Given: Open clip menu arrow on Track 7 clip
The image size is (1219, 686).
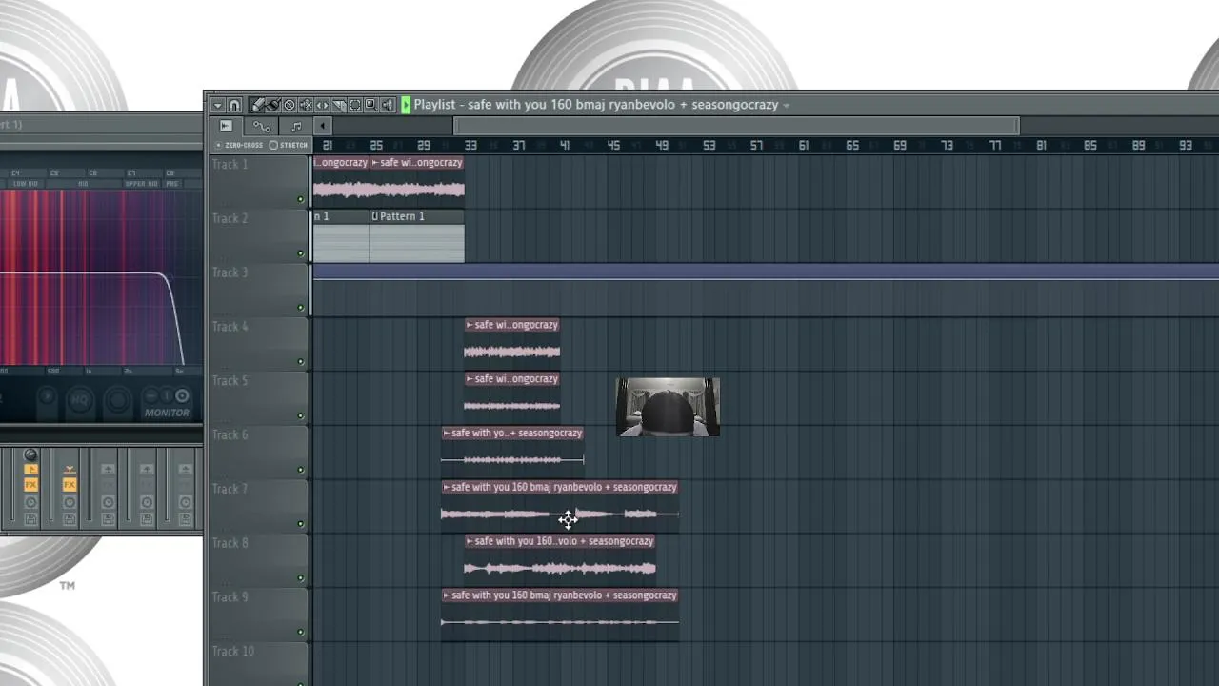Looking at the screenshot, I should point(447,488).
